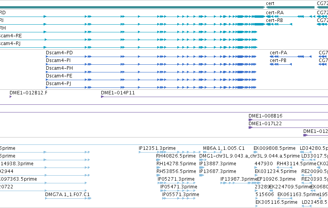328x208 pixels.
Task: Click the 097363.5prime EST label
Action: [x=19, y=179]
